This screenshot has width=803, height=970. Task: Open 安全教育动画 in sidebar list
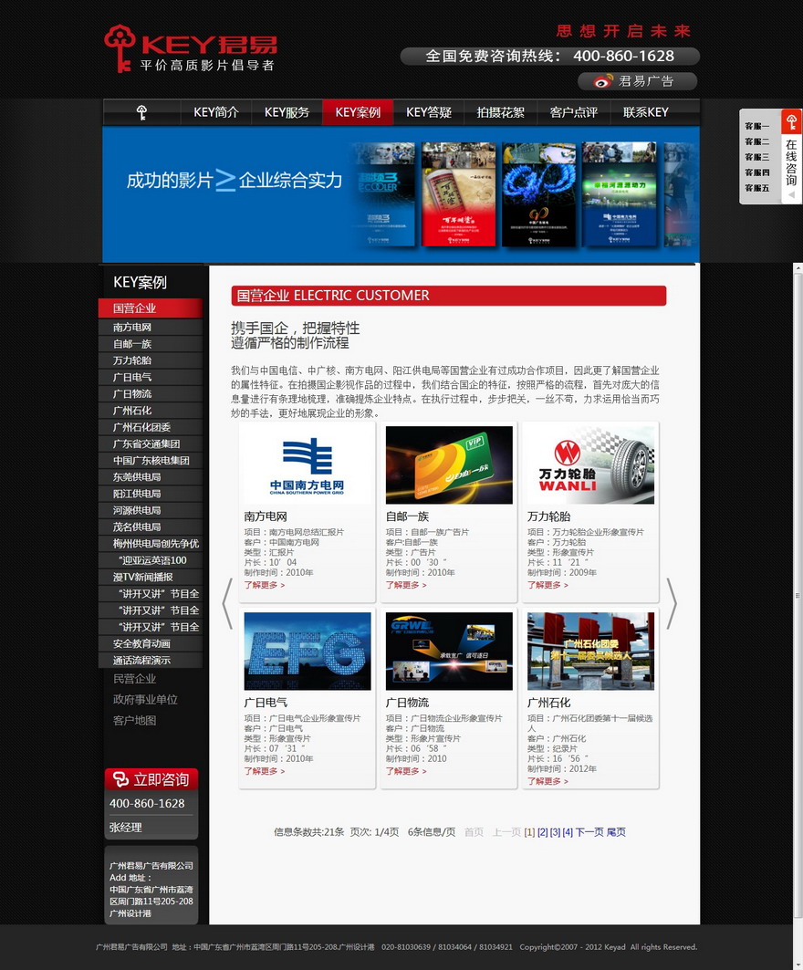tap(151, 644)
